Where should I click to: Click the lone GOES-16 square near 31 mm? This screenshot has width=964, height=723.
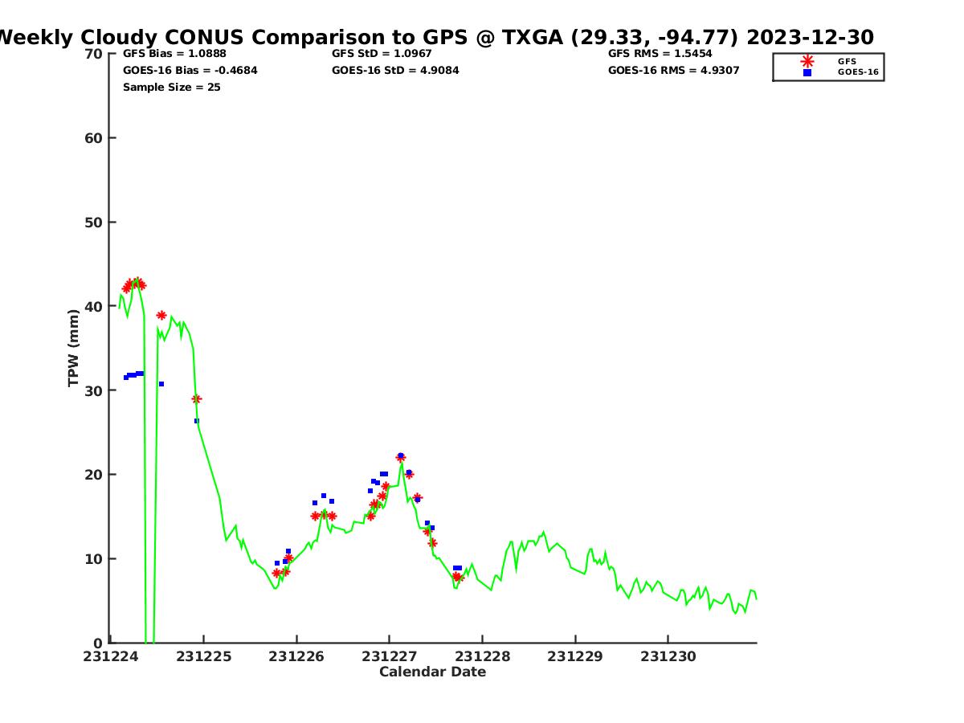tap(161, 384)
